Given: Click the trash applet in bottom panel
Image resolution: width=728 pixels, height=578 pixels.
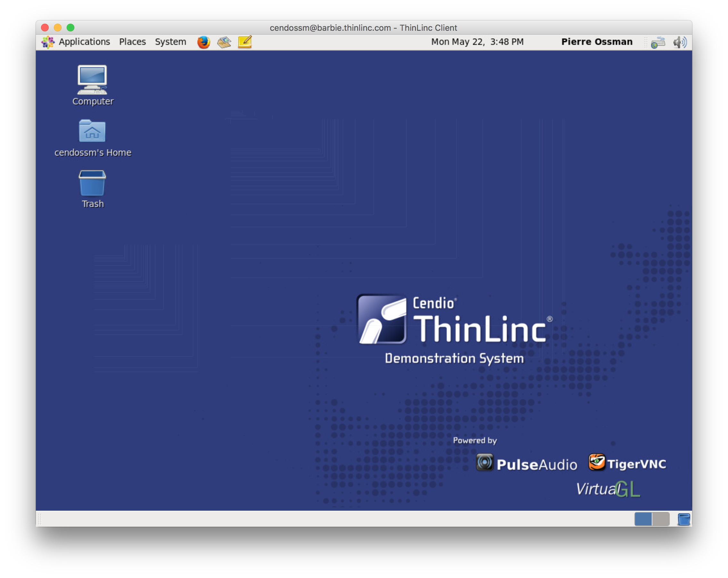Looking at the screenshot, I should 684,519.
